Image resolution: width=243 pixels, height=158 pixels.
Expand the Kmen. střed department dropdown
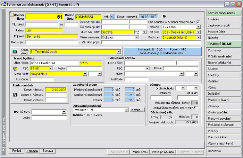click(x=119, y=52)
